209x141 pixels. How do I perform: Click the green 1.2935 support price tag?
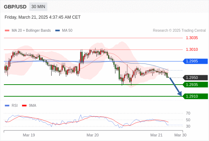pos(195,85)
